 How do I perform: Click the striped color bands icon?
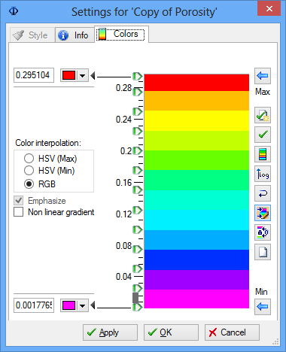click(263, 154)
